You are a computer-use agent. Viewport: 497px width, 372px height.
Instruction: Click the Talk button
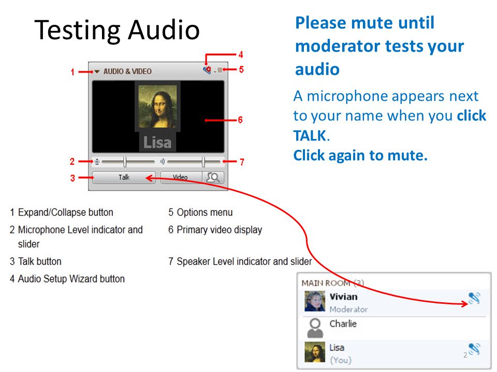pyautogui.click(x=124, y=177)
